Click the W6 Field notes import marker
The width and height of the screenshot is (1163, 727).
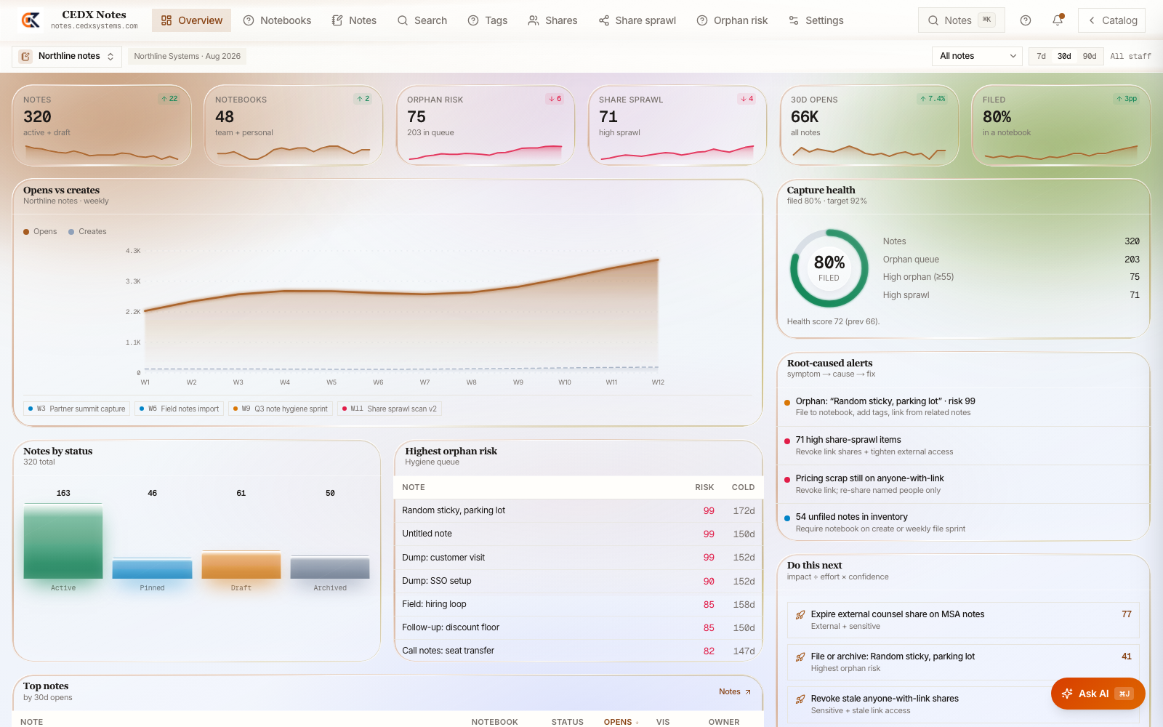[x=179, y=409]
